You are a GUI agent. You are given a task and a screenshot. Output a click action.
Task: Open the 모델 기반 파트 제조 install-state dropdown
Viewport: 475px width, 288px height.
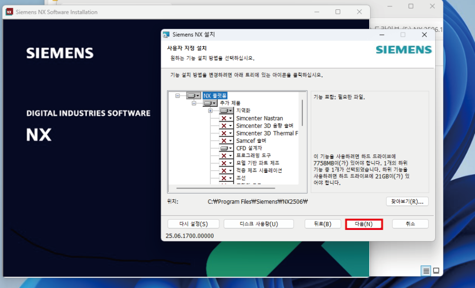point(226,163)
